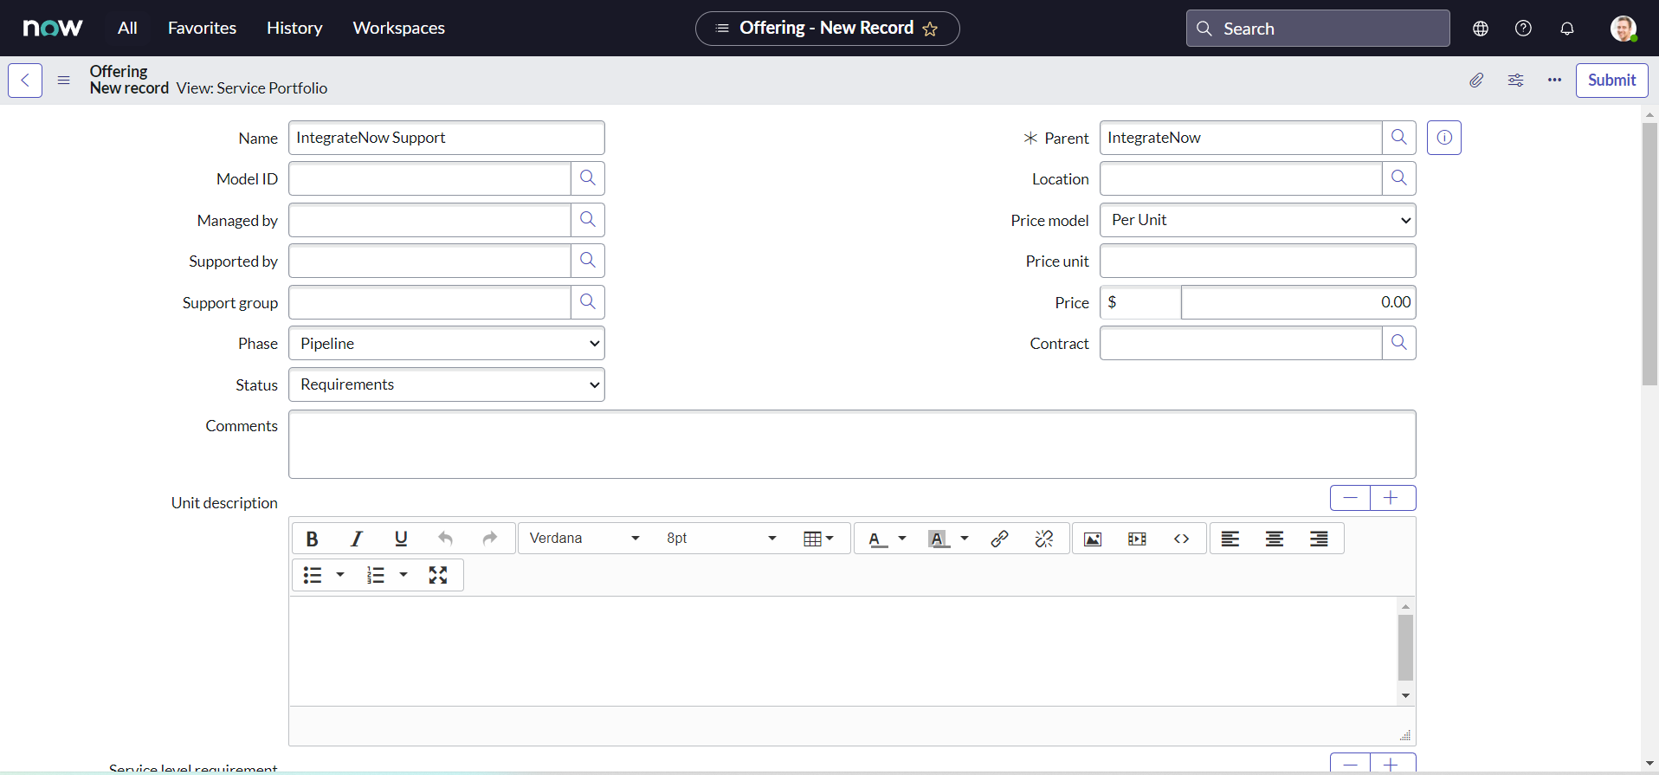The width and height of the screenshot is (1659, 775).
Task: Open more options ellipsis menu
Action: (1555, 81)
